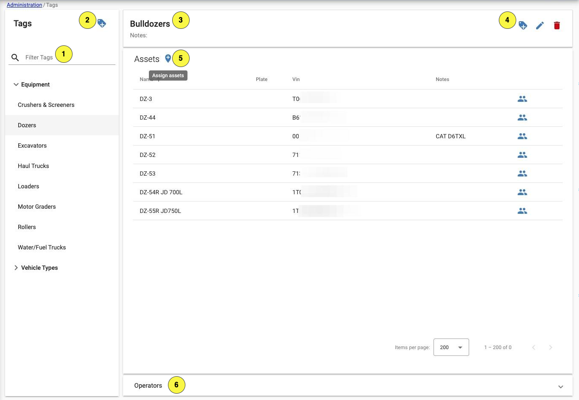Click the DZ-55R JD750L asset name
The height and width of the screenshot is (400, 579).
point(160,211)
